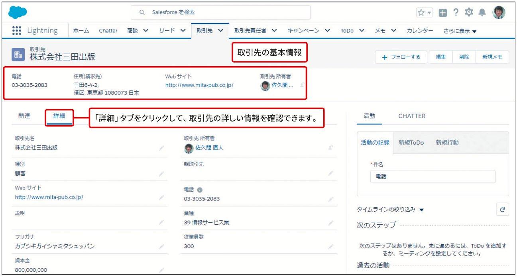Open the Chatter nav tab
Screen dimensions: 517x277
pyautogui.click(x=108, y=31)
